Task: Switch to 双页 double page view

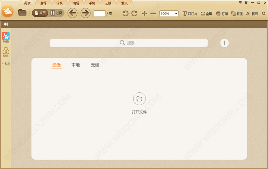Action: click(x=57, y=13)
